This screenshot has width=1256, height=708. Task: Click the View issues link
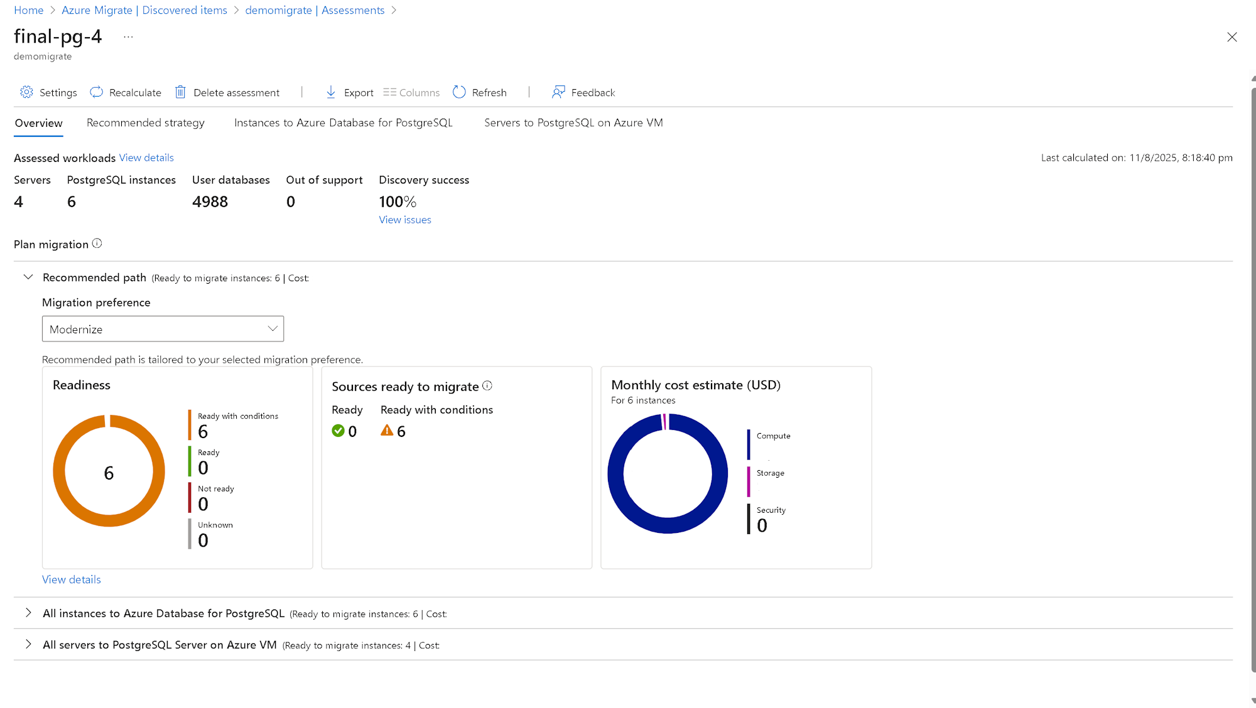pos(404,220)
